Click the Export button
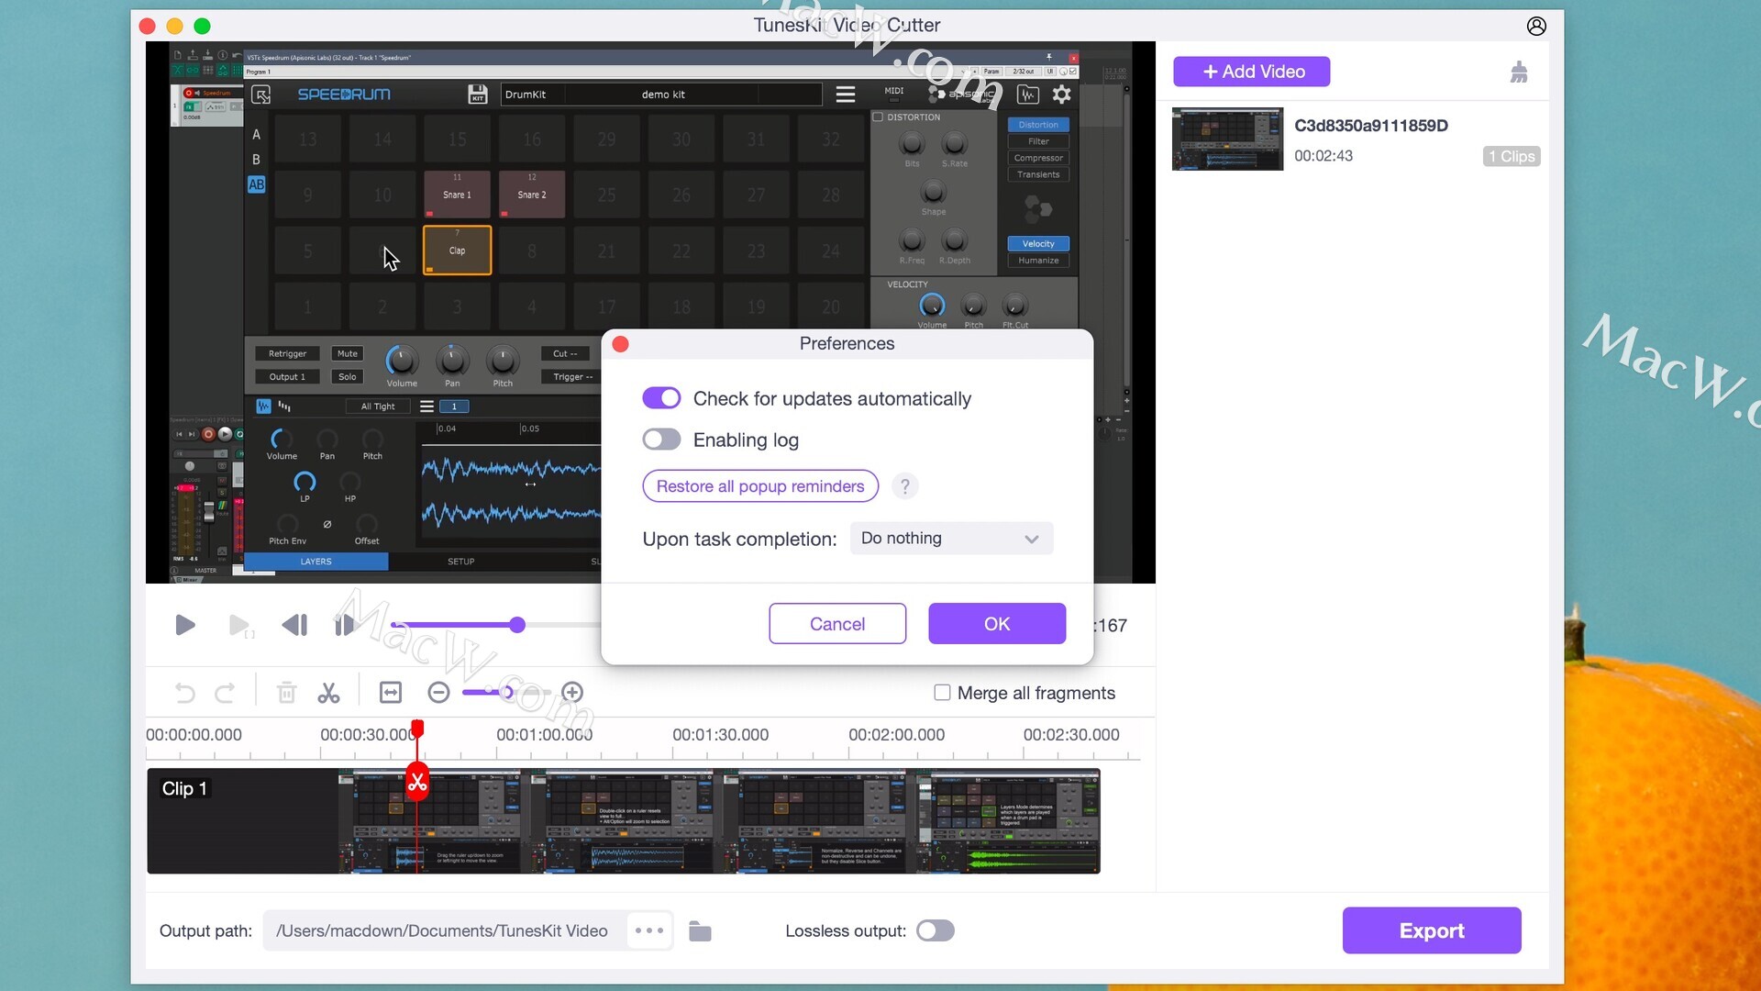1761x991 pixels. (x=1432, y=930)
